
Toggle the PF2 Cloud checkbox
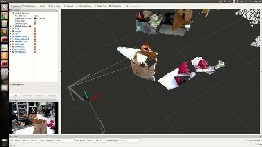click(35, 49)
